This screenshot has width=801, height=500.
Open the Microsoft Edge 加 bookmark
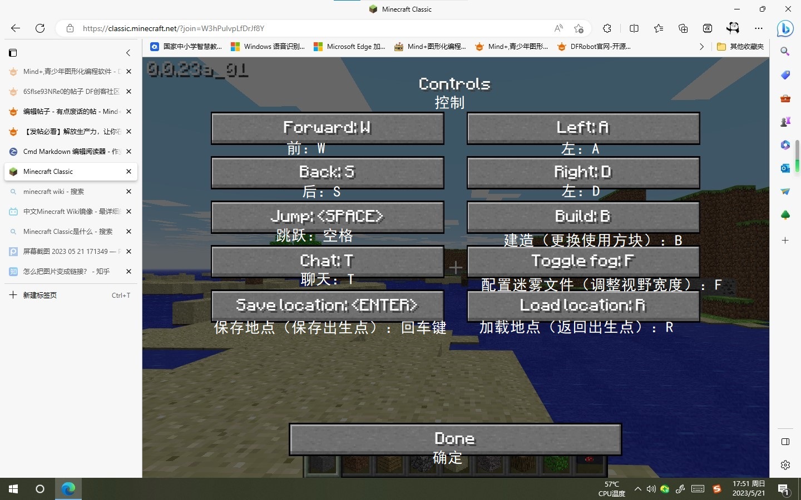pos(349,47)
